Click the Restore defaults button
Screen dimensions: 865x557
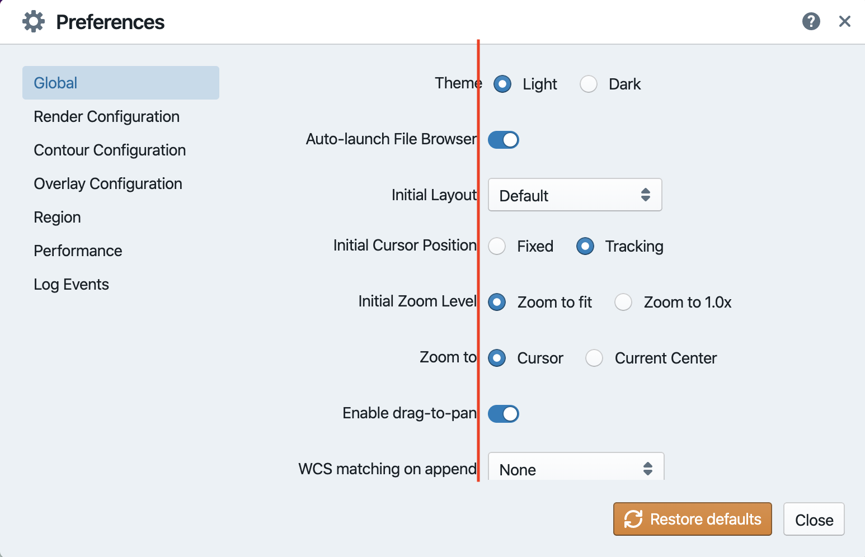692,519
